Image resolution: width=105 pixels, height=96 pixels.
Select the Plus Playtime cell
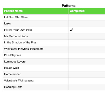coord(36,55)
